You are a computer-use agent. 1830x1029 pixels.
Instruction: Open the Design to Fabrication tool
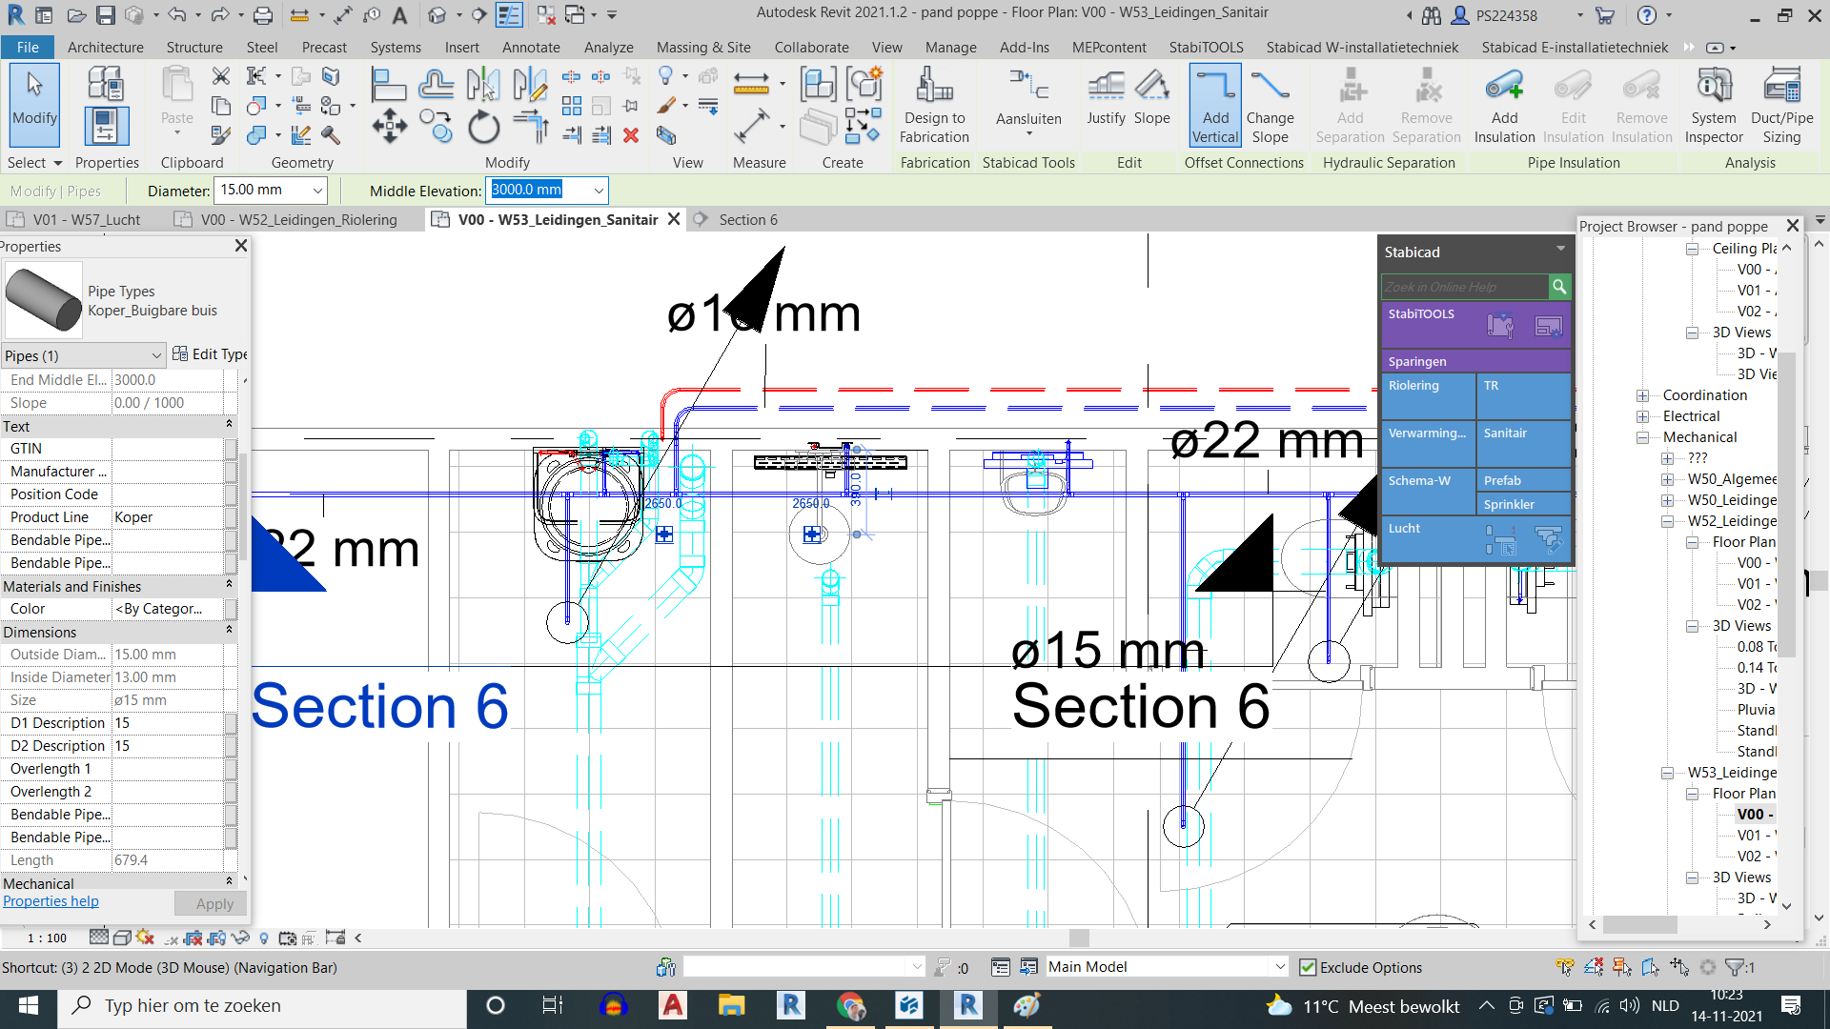[x=934, y=103]
